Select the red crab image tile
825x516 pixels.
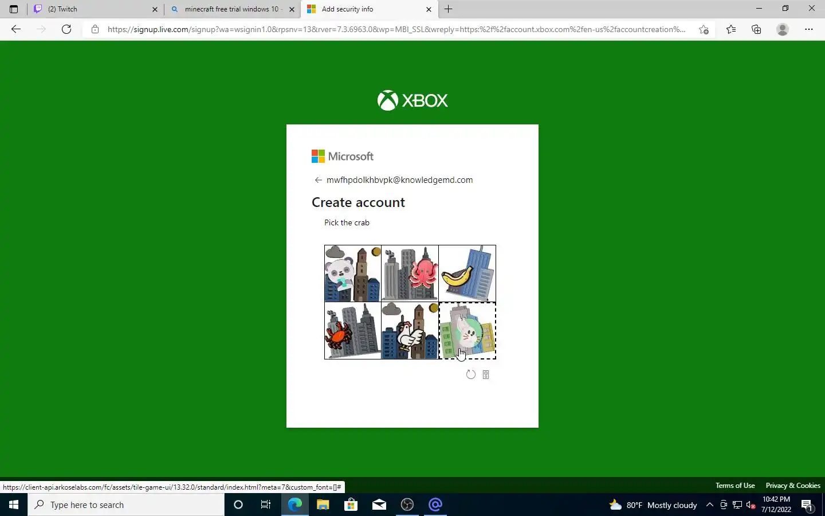(x=353, y=331)
